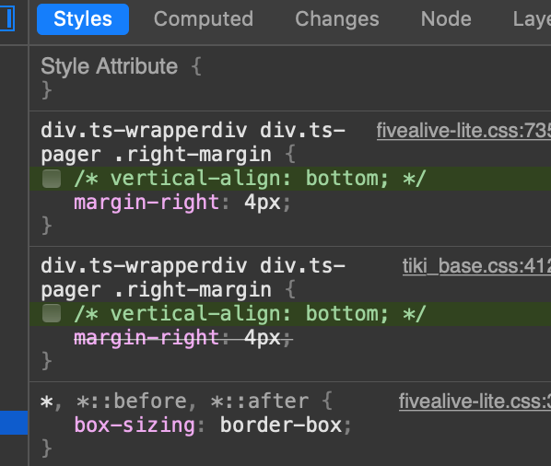Viewport: 551px width, 466px height.
Task: Edit the box-sizing property name
Action: point(135,425)
